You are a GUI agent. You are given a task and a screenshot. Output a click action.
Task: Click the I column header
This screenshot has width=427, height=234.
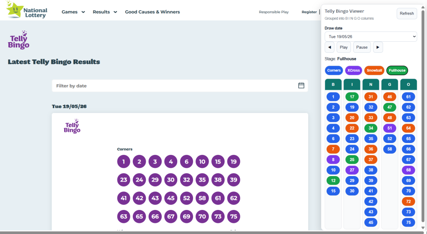pos(352,84)
